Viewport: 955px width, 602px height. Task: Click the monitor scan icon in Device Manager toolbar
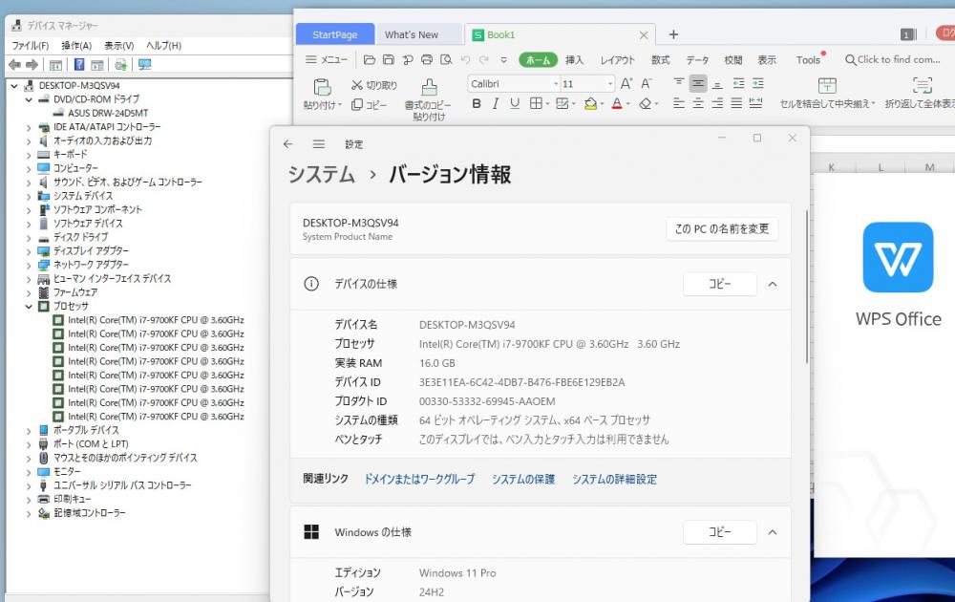point(144,65)
